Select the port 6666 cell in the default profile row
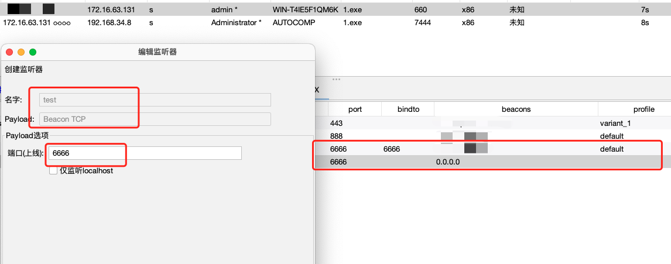671x264 pixels. click(338, 149)
